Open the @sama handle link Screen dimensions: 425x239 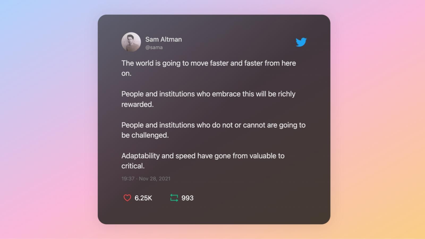tap(154, 48)
